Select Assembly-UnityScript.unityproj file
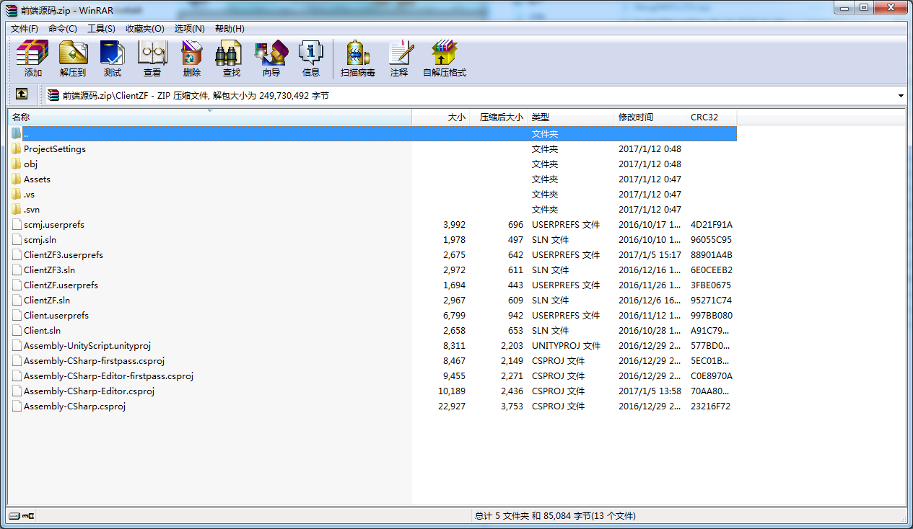This screenshot has height=529, width=913. click(87, 345)
